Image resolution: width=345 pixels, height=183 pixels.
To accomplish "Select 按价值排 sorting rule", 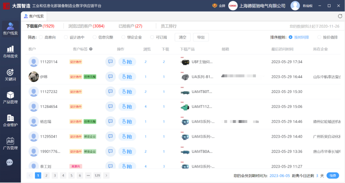I will tap(319, 37).
